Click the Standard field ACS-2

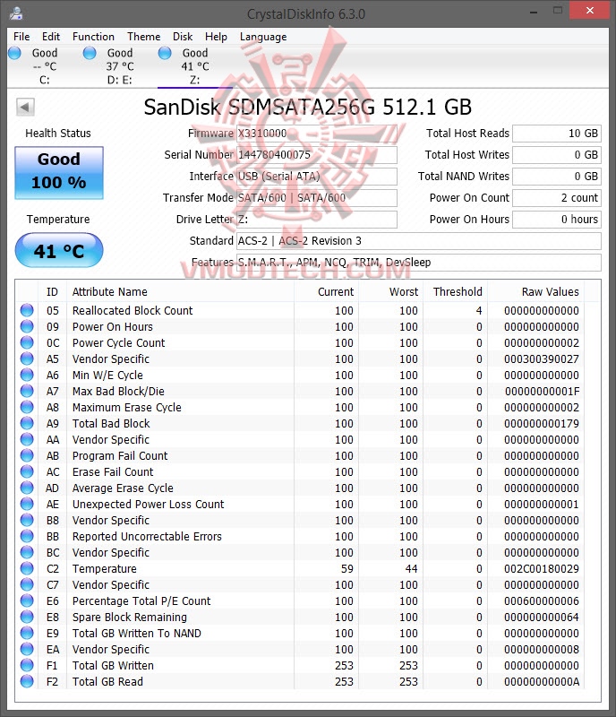[419, 241]
